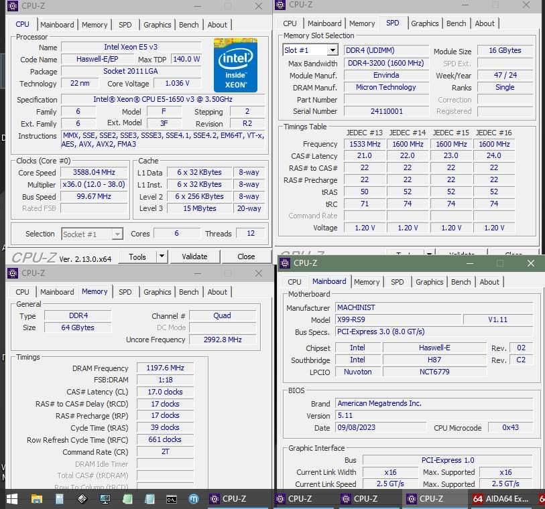Click the Uncore Frequency value 2992.8 MHz
The height and width of the screenshot is (509, 545).
[223, 340]
